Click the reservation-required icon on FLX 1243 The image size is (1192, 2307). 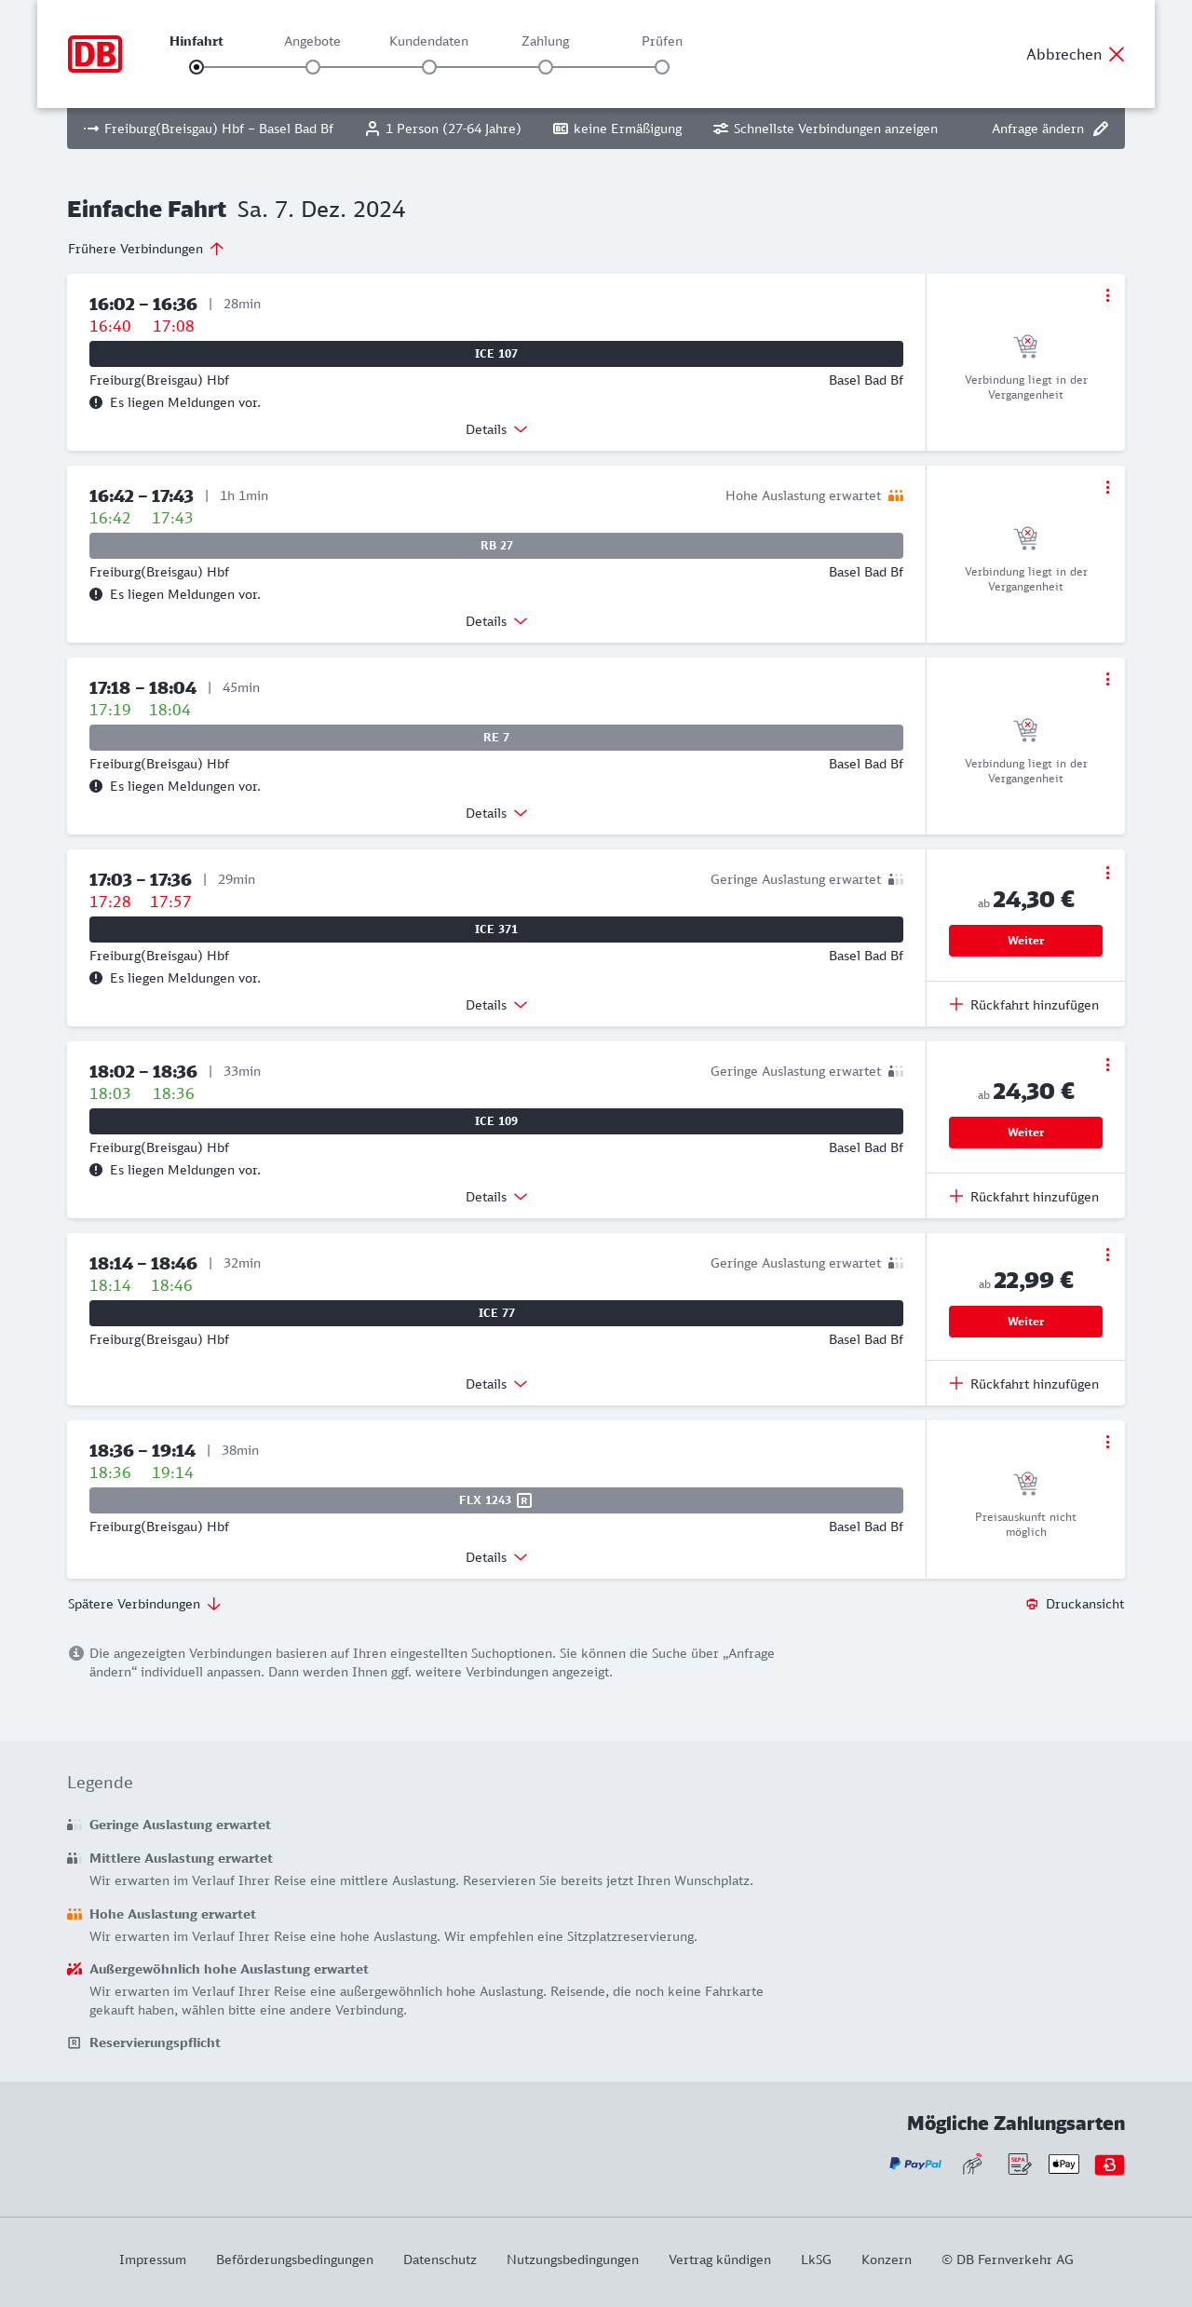(x=524, y=1500)
